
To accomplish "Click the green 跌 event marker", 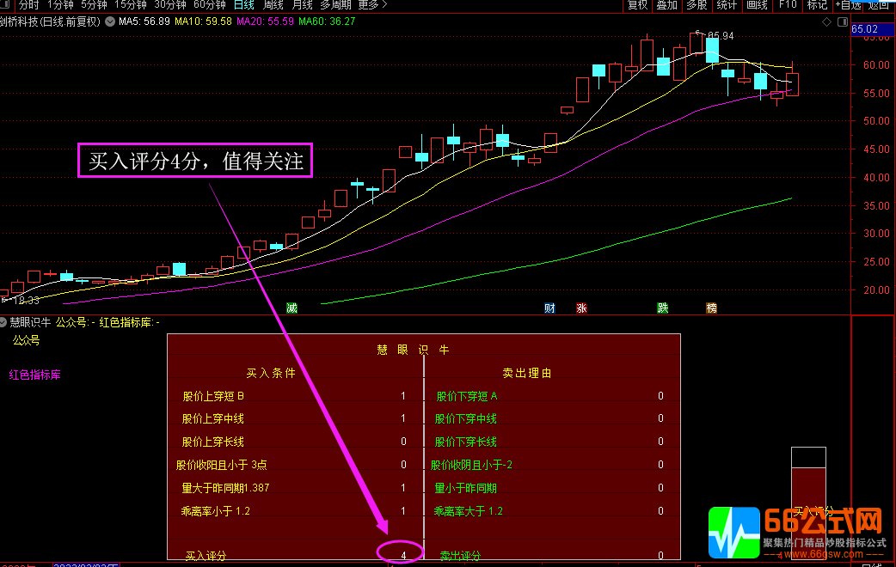I will 663,308.
